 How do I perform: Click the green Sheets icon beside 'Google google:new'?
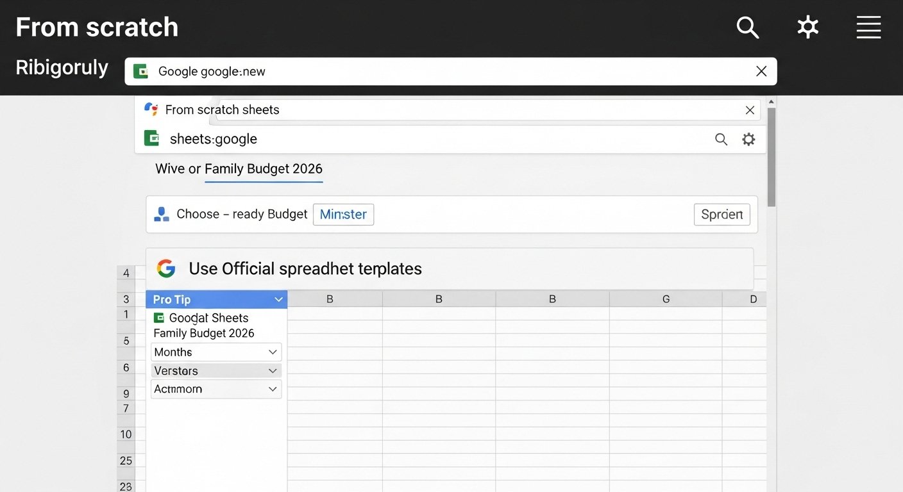click(140, 71)
